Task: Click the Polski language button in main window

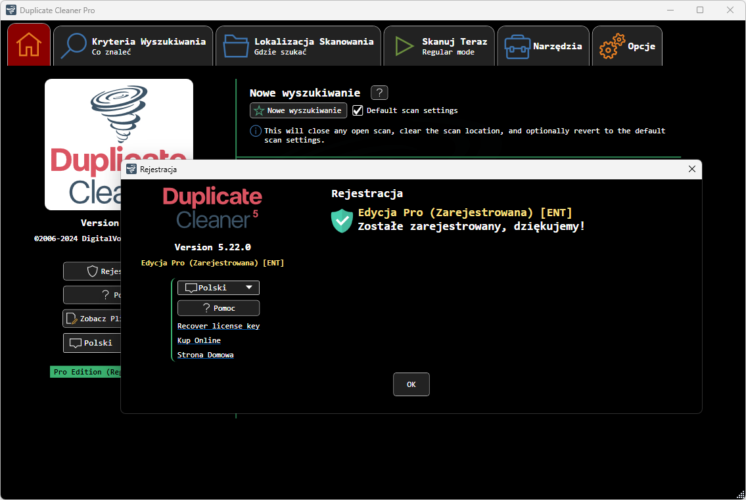Action: coord(92,343)
